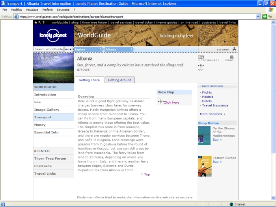Open Essential Info in the sidebar
This screenshot has height=207, width=276.
click(53, 132)
